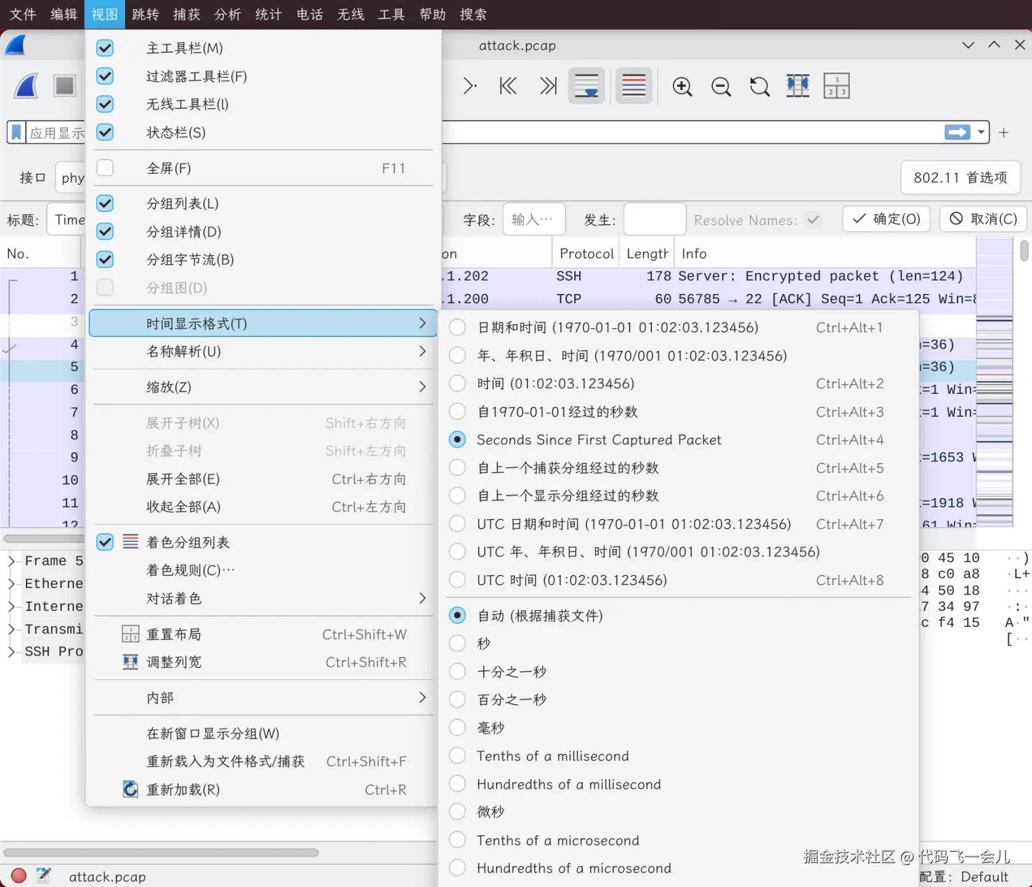
Task: Click the 发生 input field
Action: pos(654,219)
